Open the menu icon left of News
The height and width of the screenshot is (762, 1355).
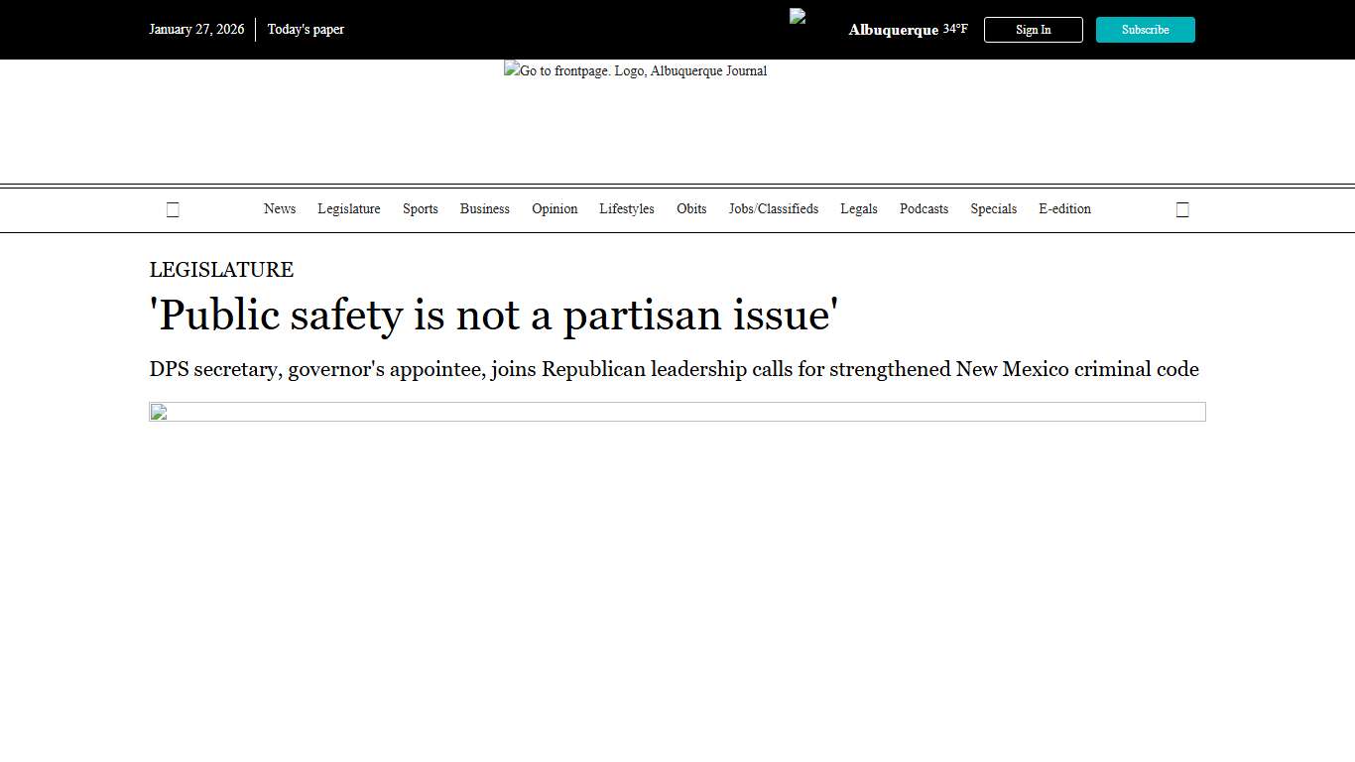tap(173, 209)
